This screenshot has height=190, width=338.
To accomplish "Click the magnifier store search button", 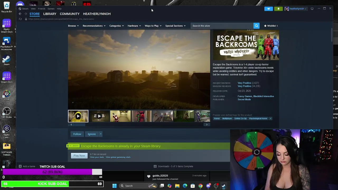I will pyautogui.click(x=256, y=26).
